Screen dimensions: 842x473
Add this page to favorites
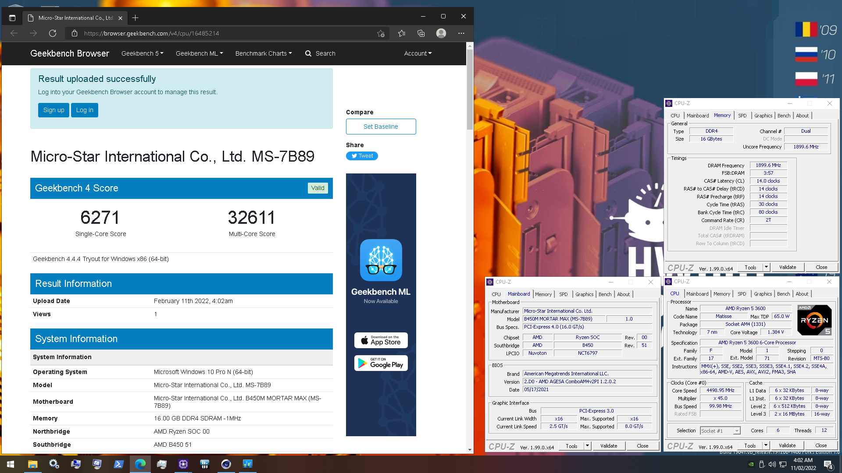381,33
